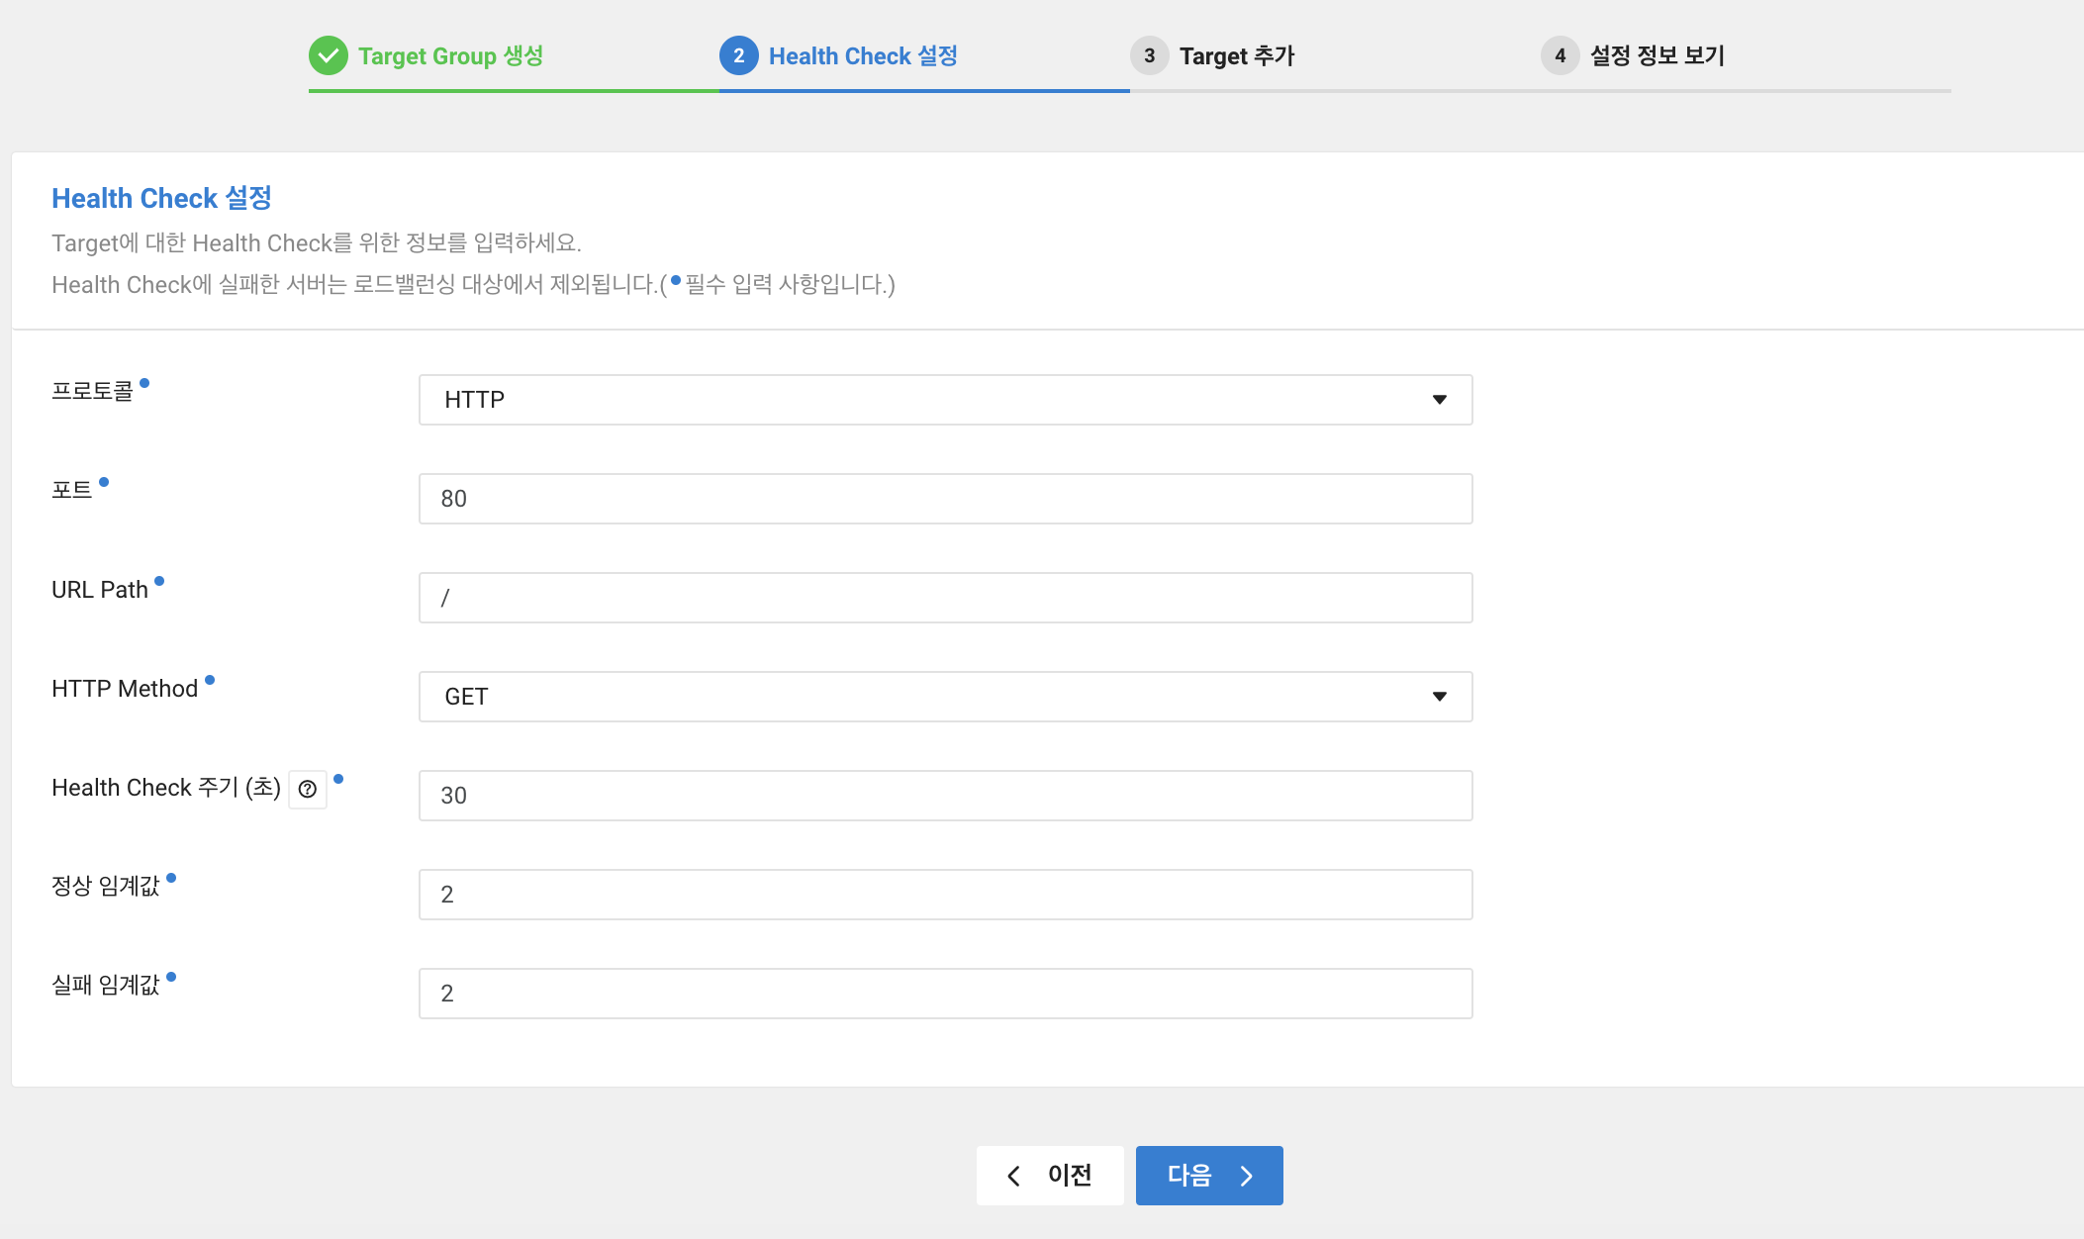Click the green checkmark step icon
Screen dimensions: 2084x1239
328,55
